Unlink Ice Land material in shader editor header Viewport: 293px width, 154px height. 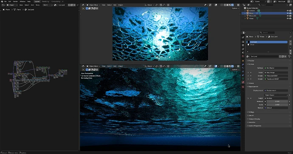(74, 5)
